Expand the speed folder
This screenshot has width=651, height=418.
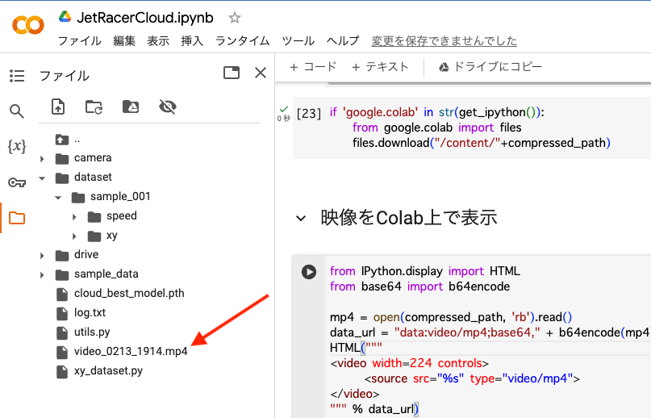[x=74, y=216]
